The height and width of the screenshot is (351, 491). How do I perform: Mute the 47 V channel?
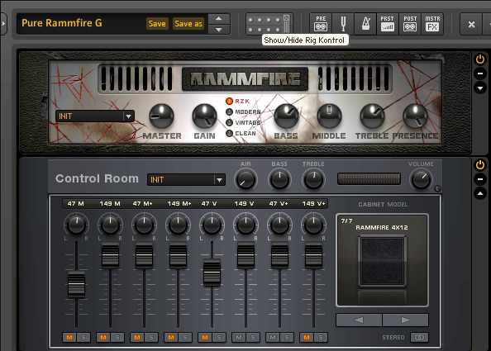(205, 337)
